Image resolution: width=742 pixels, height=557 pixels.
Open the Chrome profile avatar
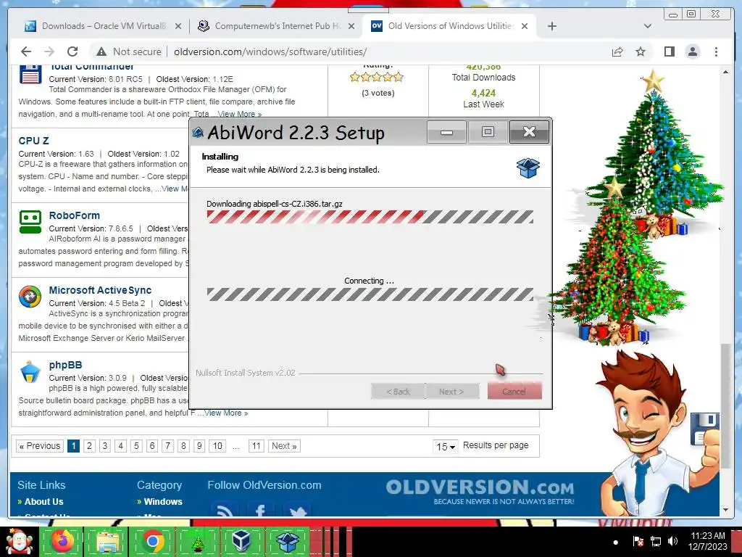[x=692, y=51]
